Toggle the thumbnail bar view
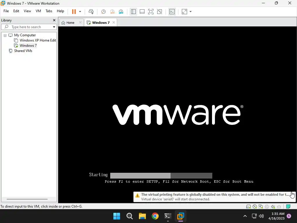 pyautogui.click(x=142, y=12)
